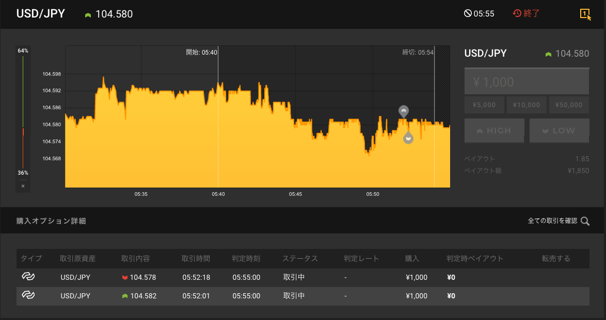Close the sentiment bar with the x

[x=23, y=186]
